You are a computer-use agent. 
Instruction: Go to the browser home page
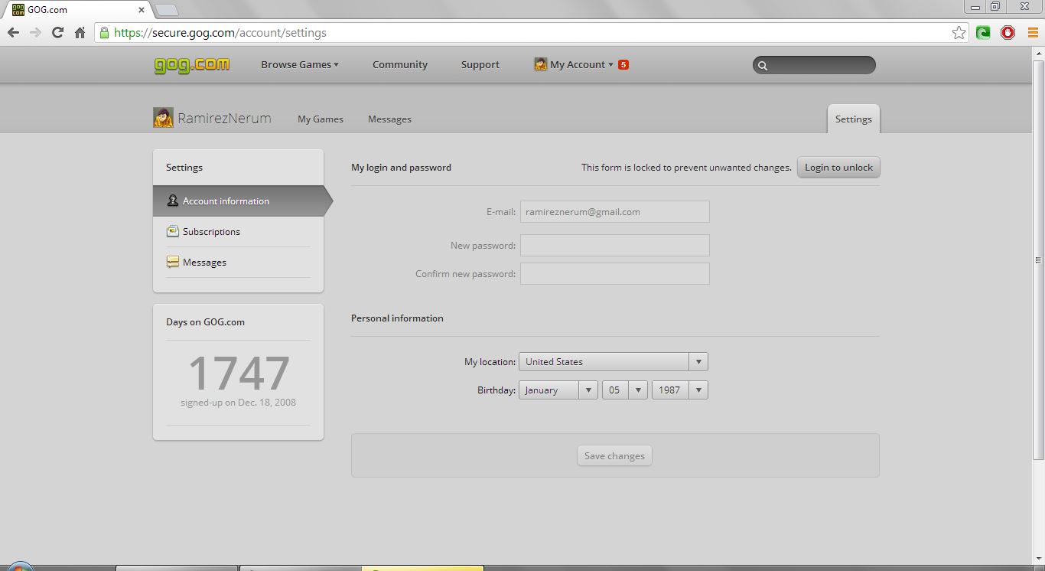click(x=80, y=33)
